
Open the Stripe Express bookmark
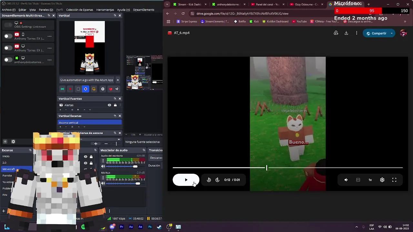(x=187, y=22)
